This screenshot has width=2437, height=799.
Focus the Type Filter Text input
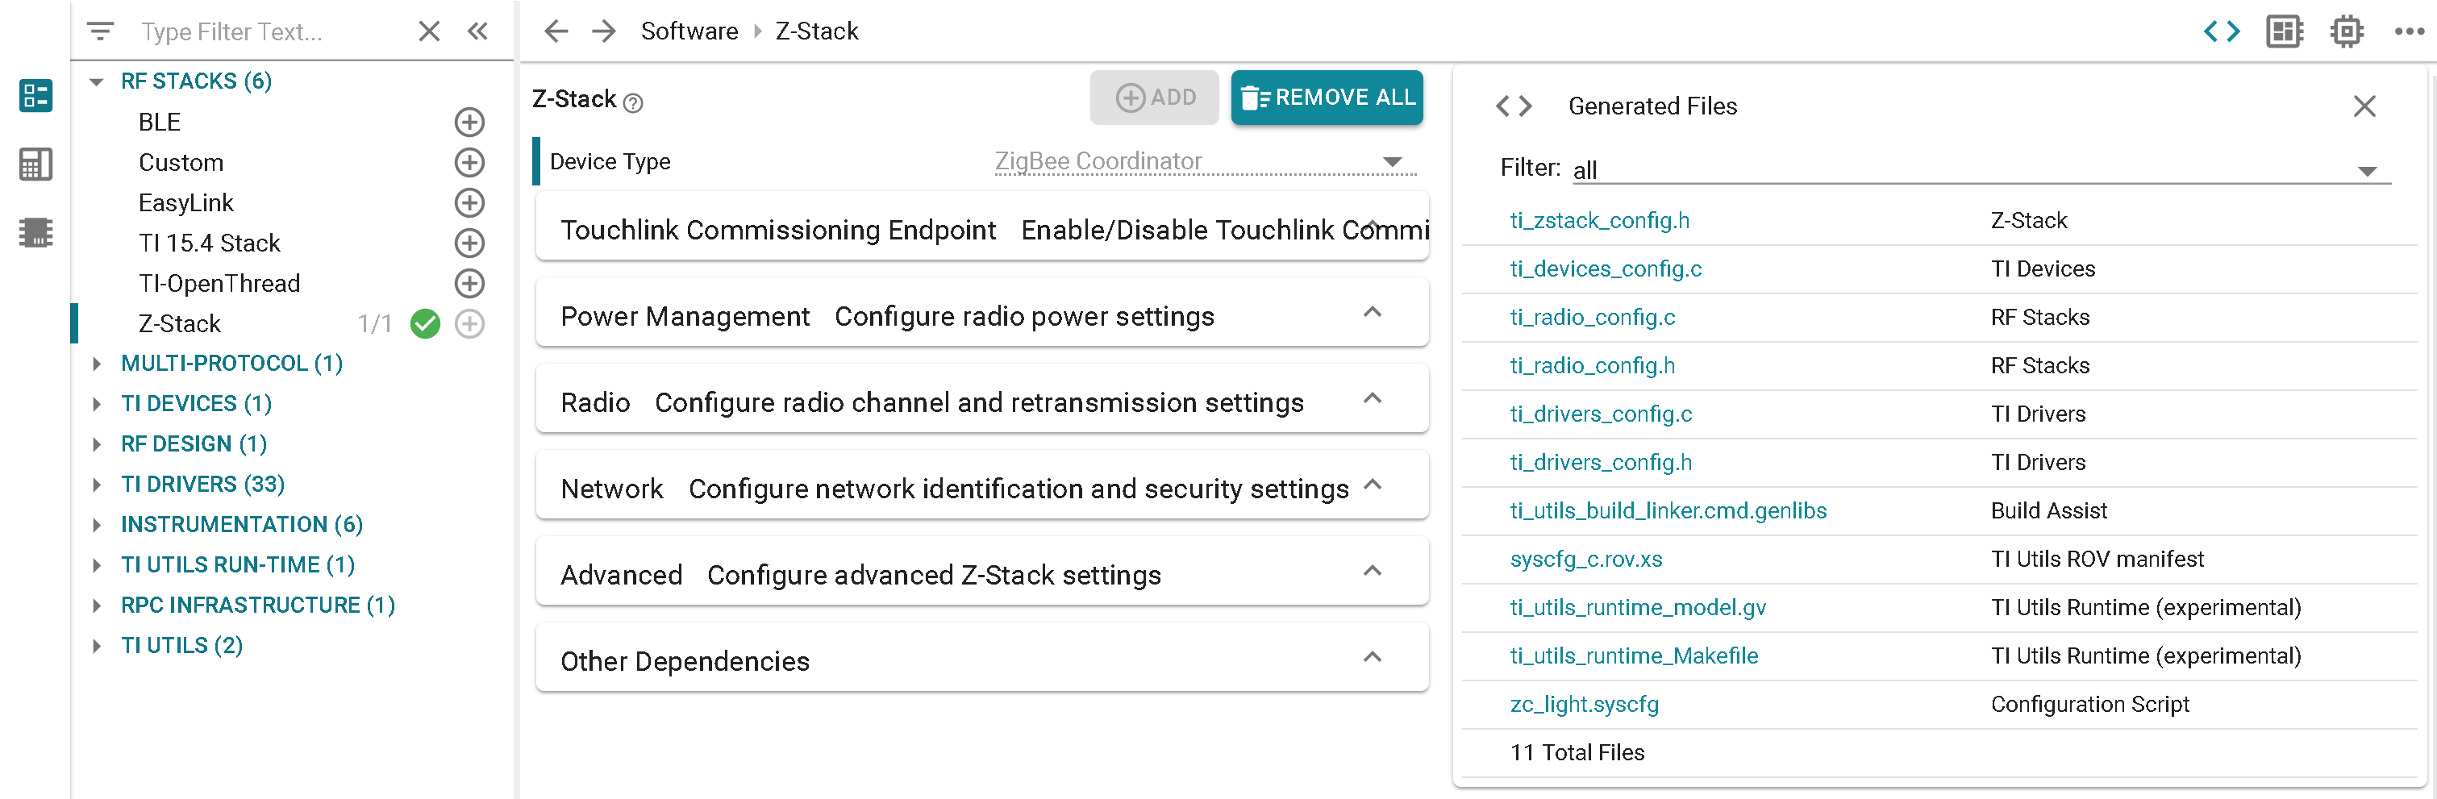269,31
